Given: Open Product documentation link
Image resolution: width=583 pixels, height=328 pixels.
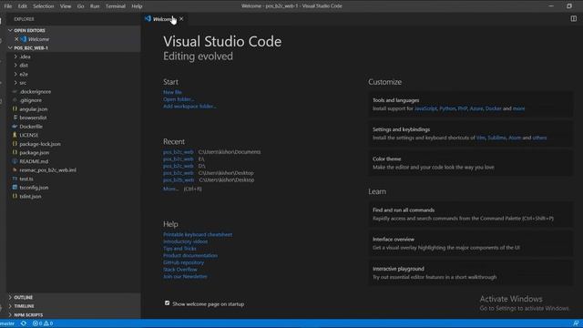Looking at the screenshot, I should point(190,256).
